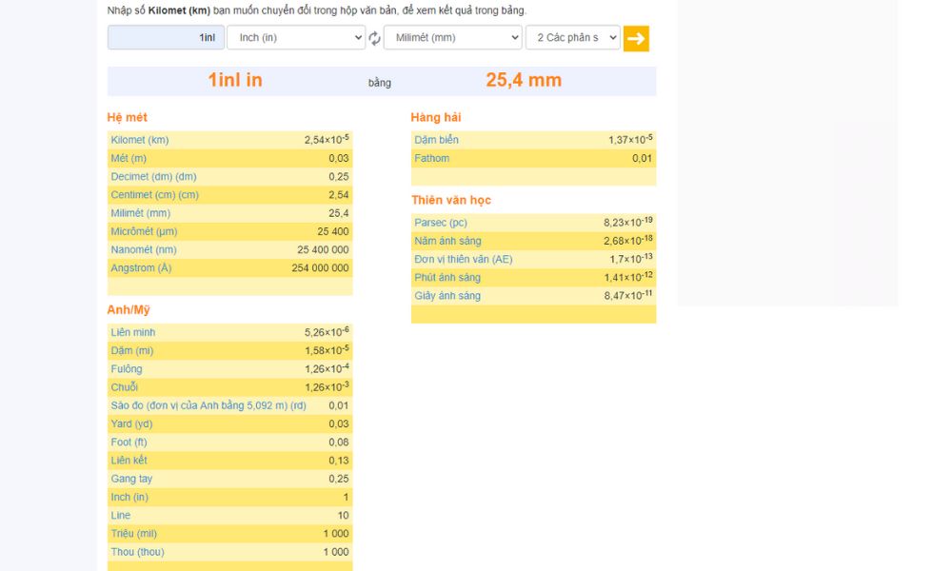Click the Micrômét (µm) link
The width and height of the screenshot is (952, 571).
(144, 231)
